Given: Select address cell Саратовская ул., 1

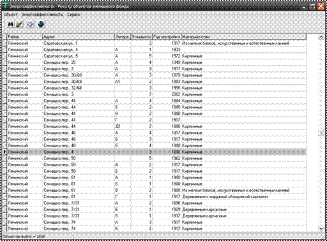Looking at the screenshot, I should tap(79, 43).
